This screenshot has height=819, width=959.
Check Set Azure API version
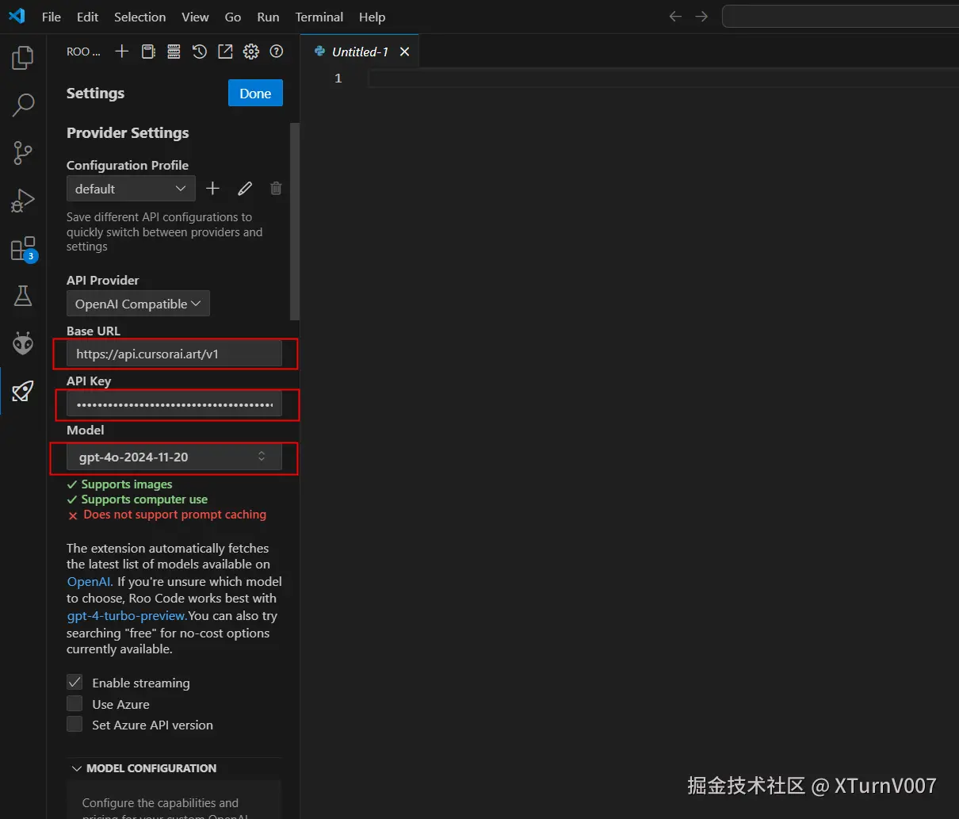(x=74, y=724)
